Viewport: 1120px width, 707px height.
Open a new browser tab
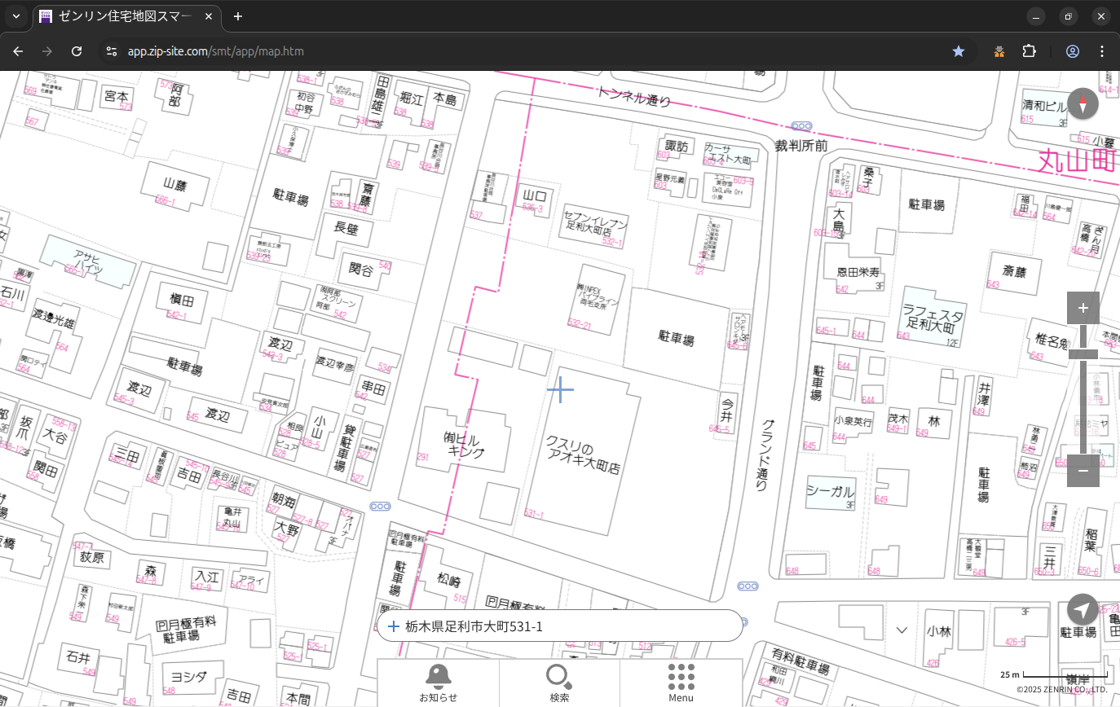[238, 16]
